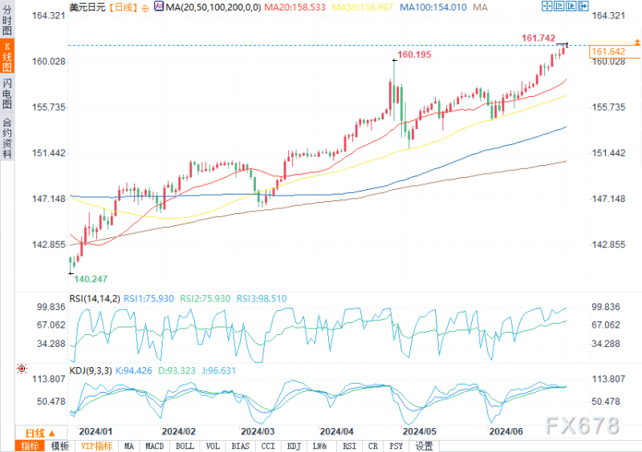Enable the BOLL indicator button
Screen dimensions: 642x452
point(185,446)
